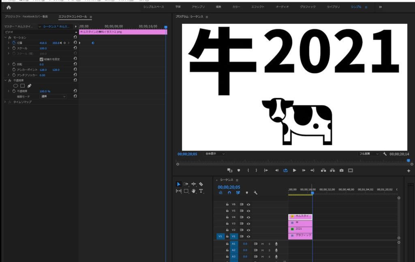Click the 2021 clip on track V2
415x262 pixels.
click(x=300, y=229)
